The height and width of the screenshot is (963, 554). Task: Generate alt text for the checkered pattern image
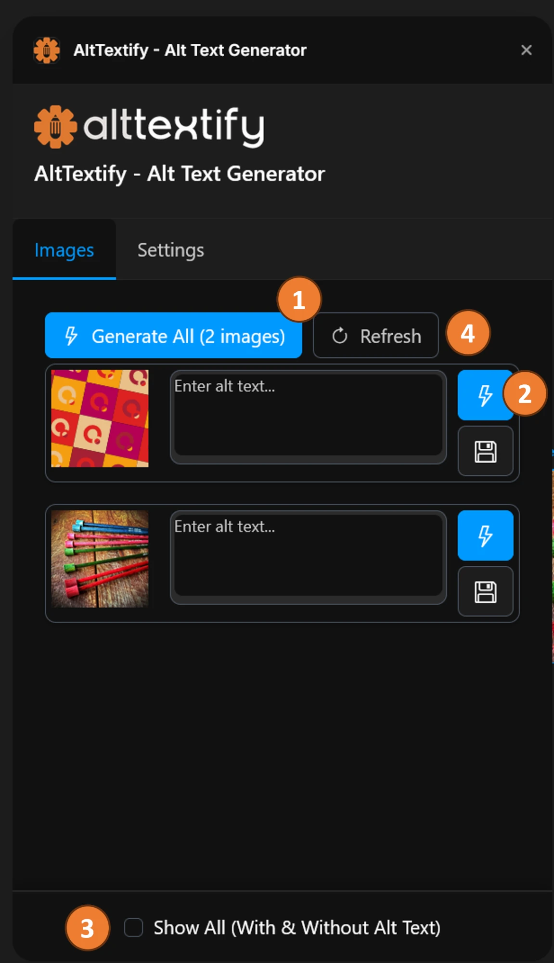point(485,395)
